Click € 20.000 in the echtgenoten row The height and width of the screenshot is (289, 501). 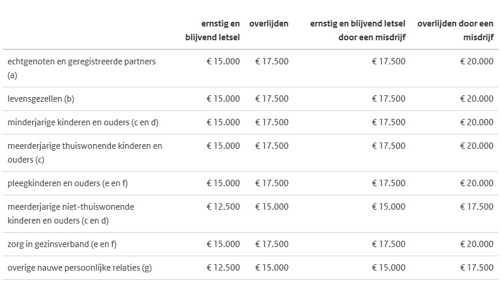(x=477, y=61)
